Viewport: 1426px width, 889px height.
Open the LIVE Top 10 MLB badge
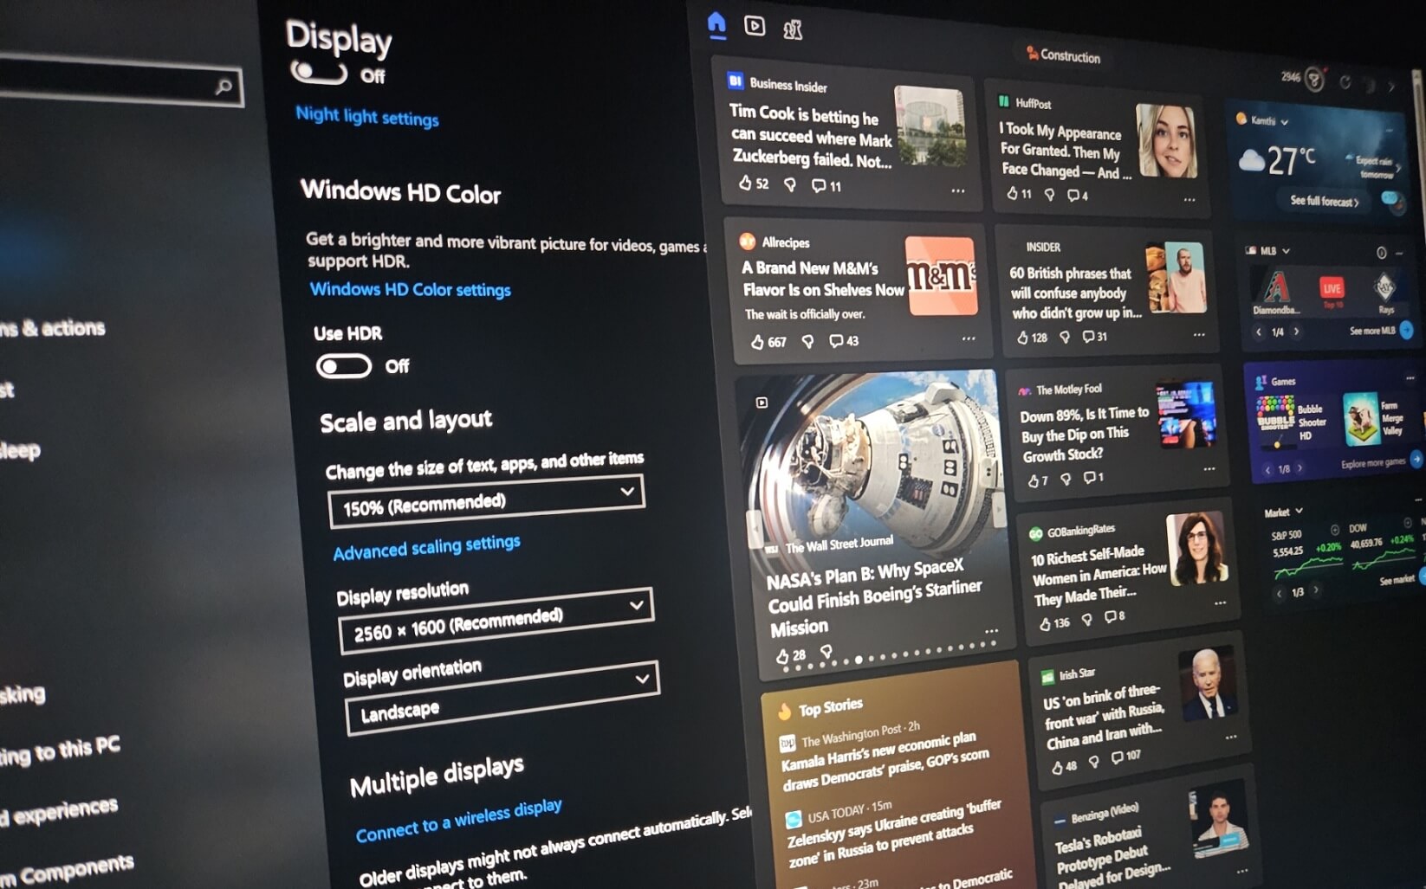(1332, 292)
